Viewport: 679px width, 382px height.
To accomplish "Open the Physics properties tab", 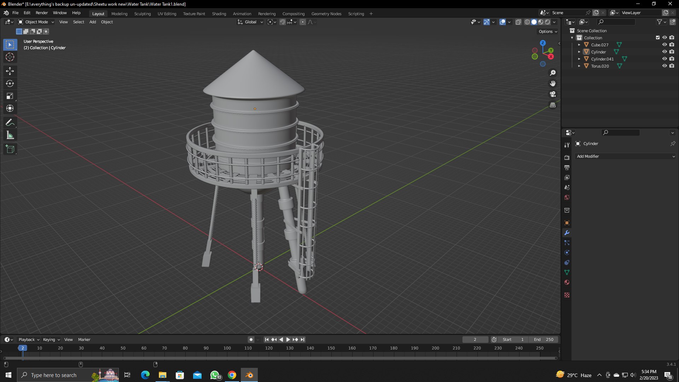I will tap(567, 253).
